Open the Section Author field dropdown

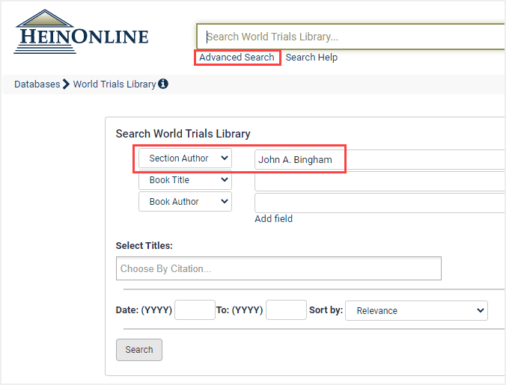click(185, 158)
